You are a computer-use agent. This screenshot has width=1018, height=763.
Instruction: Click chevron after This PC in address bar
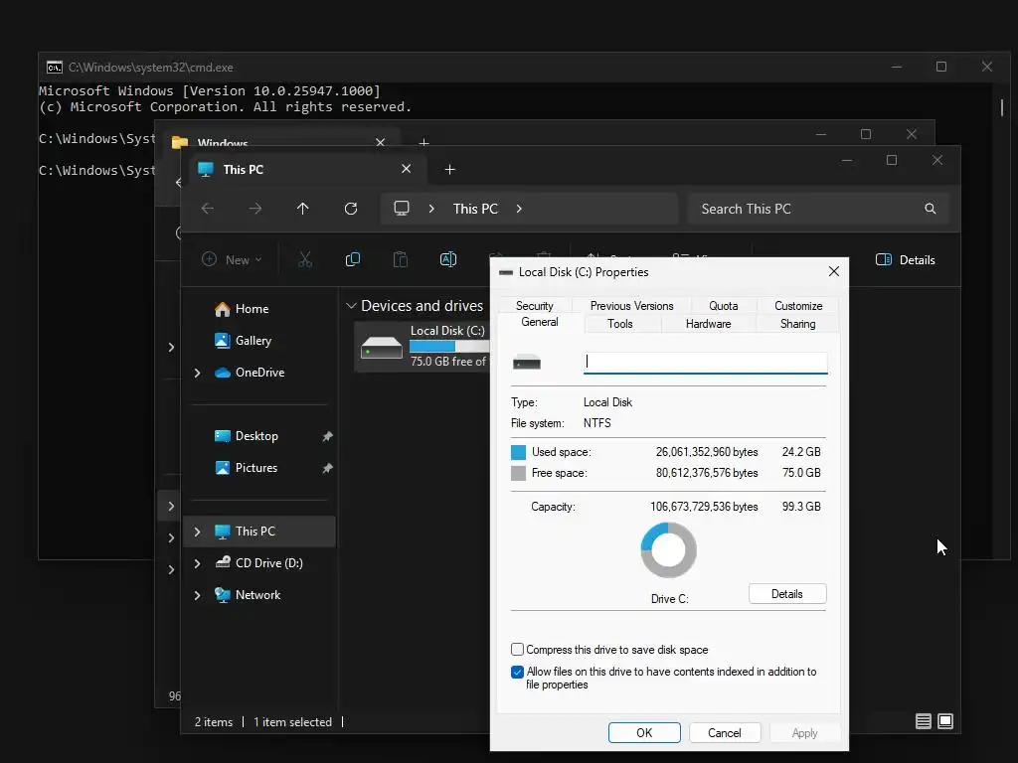(519, 209)
